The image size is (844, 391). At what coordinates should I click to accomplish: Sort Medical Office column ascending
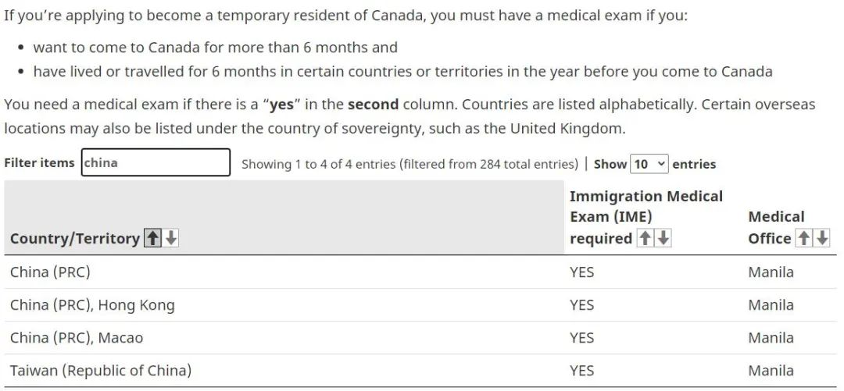click(x=803, y=238)
